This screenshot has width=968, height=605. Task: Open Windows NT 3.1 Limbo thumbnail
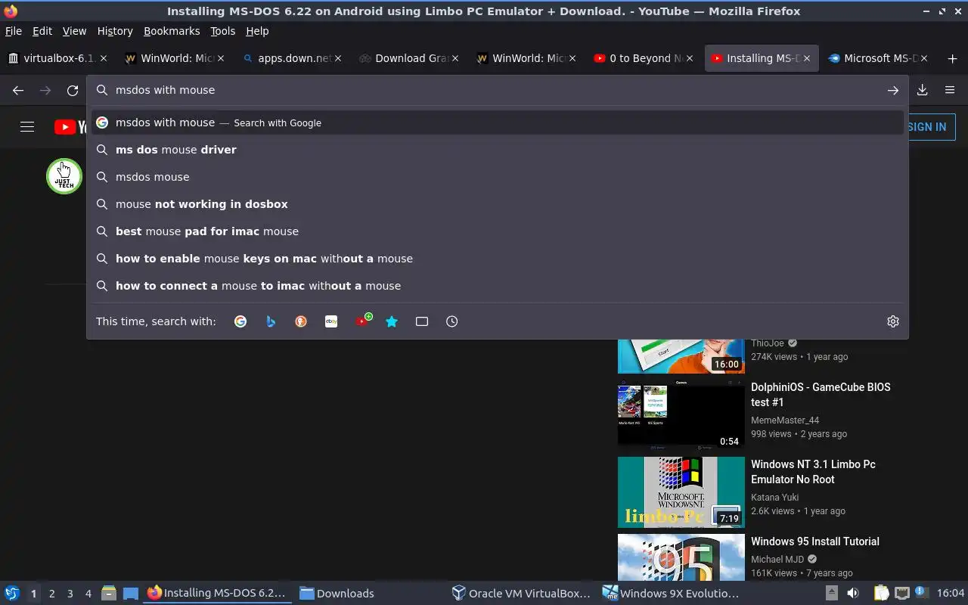point(681,492)
